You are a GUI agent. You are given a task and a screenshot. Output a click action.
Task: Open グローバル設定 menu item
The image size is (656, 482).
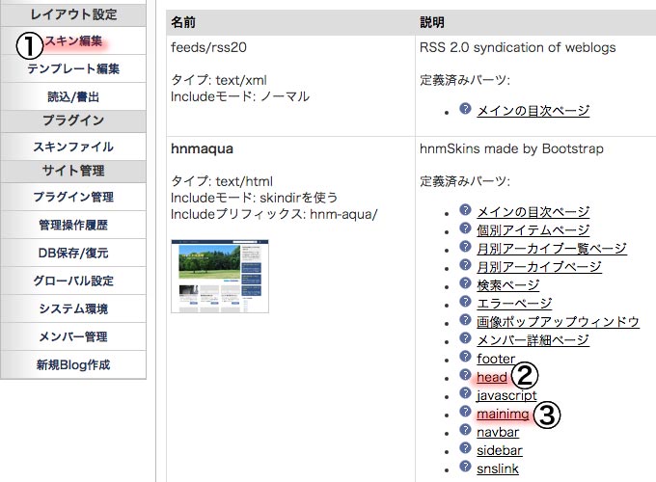(73, 281)
